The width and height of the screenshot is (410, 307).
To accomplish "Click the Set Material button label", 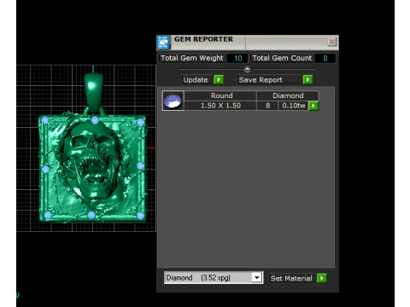I will pos(291,278).
